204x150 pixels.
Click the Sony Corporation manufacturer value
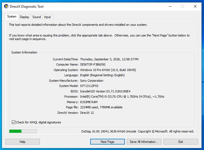pyautogui.click(x=92, y=81)
